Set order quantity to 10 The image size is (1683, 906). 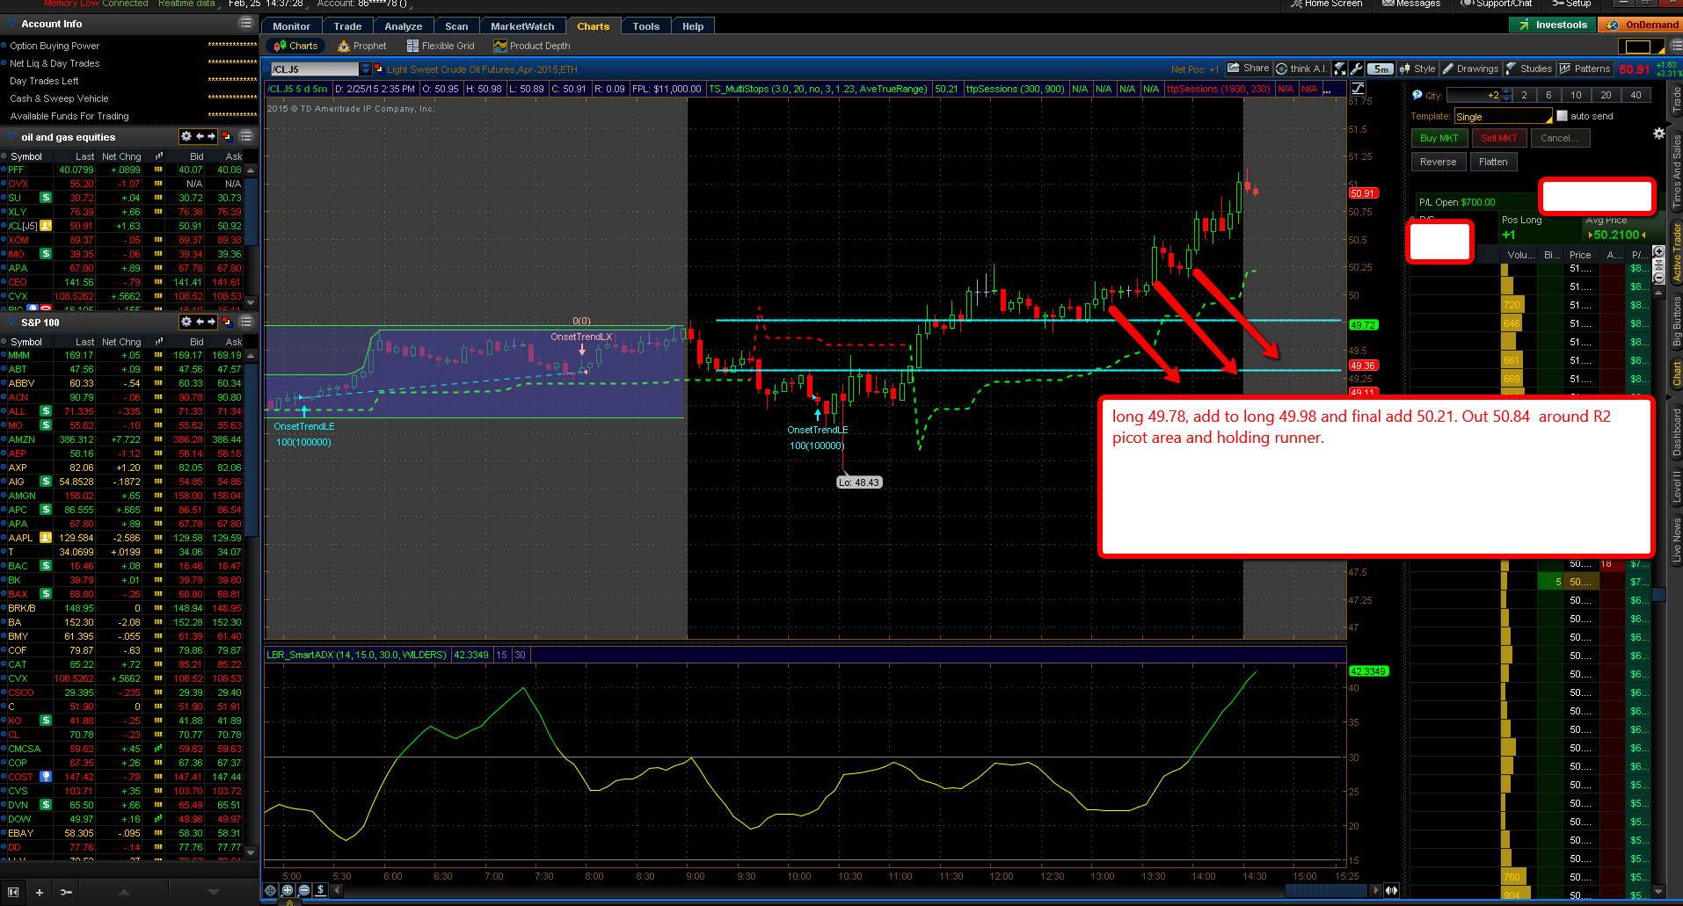click(x=1576, y=95)
